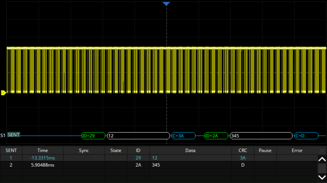The width and height of the screenshot is (327, 183).
Task: Click the Sync column header
Action: coord(84,150)
